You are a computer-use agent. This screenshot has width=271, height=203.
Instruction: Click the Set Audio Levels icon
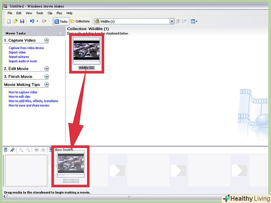pos(6,150)
